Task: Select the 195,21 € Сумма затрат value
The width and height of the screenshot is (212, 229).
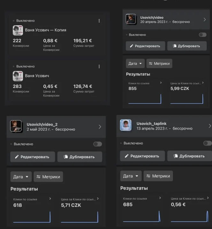Action: (83, 41)
